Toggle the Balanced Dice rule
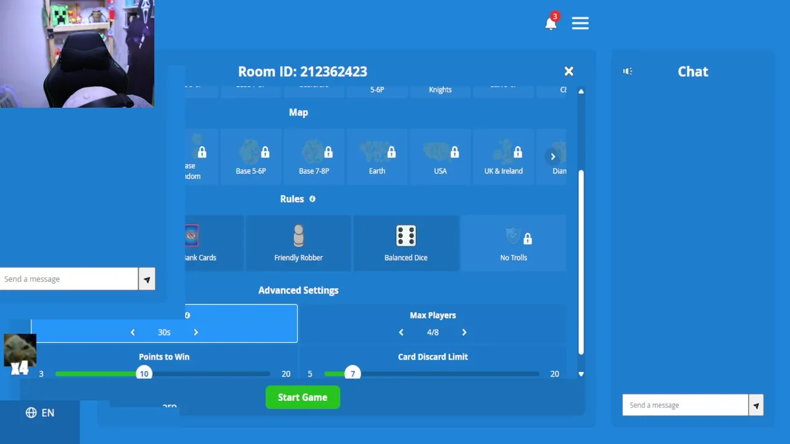This screenshot has height=444, width=790. 406,243
